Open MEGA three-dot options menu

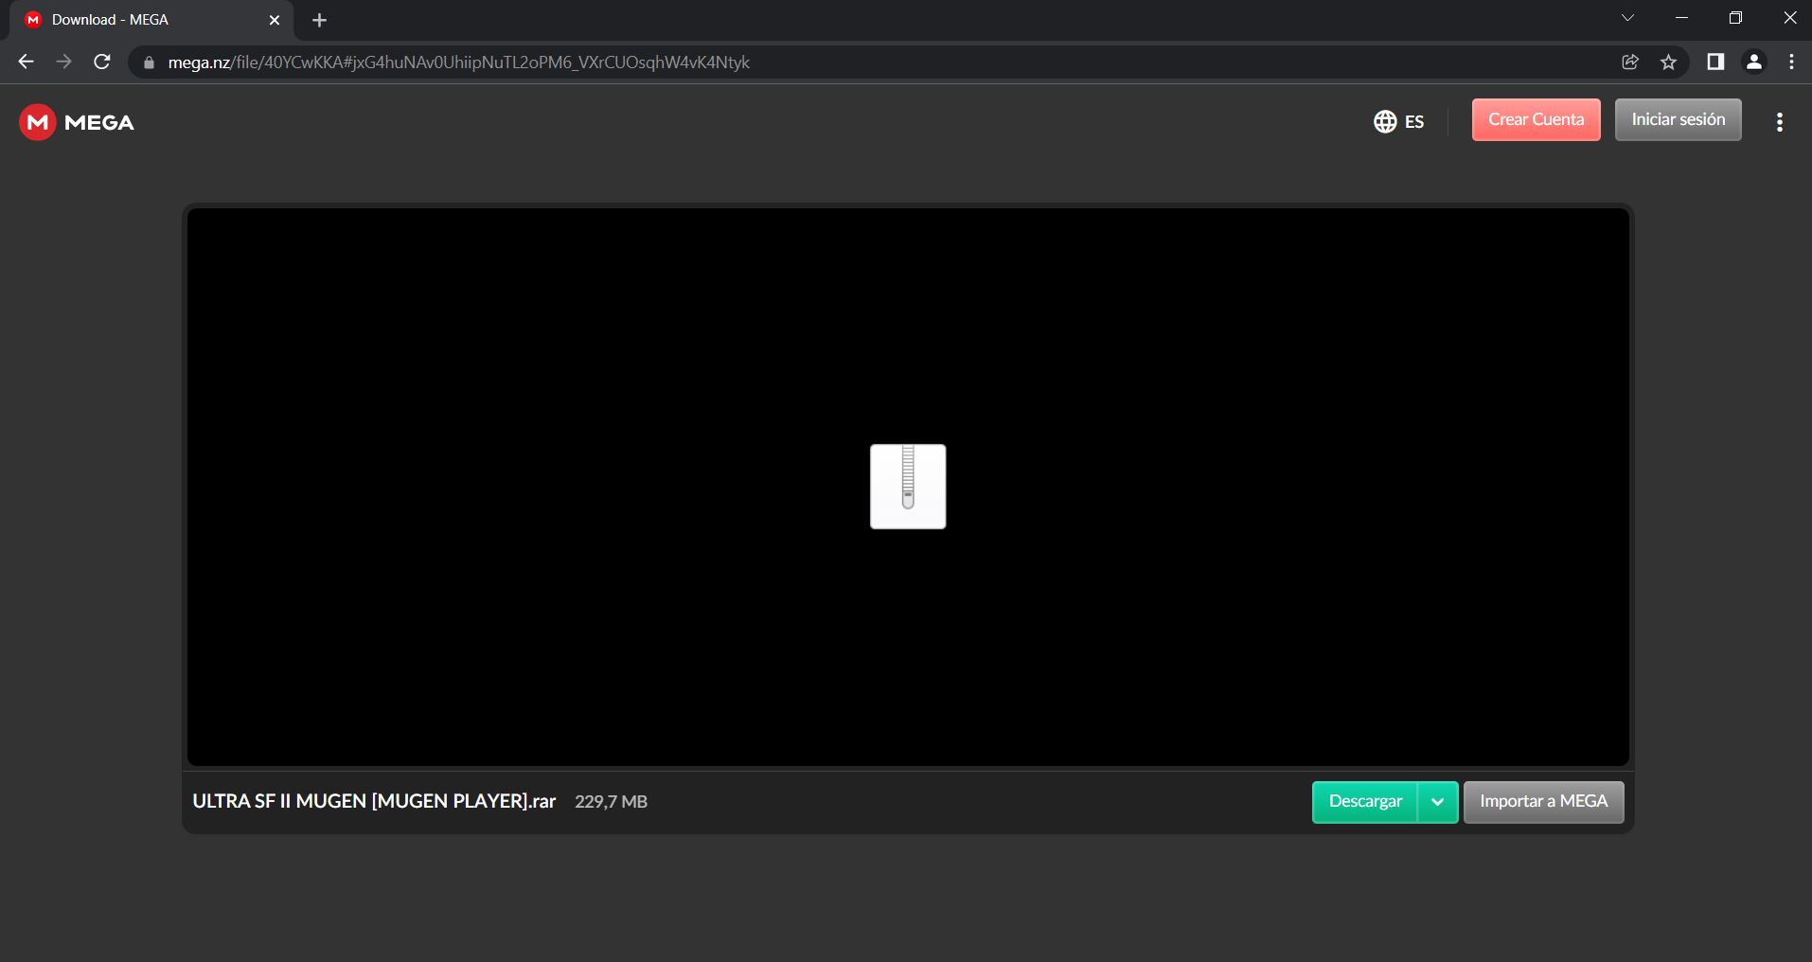point(1780,121)
